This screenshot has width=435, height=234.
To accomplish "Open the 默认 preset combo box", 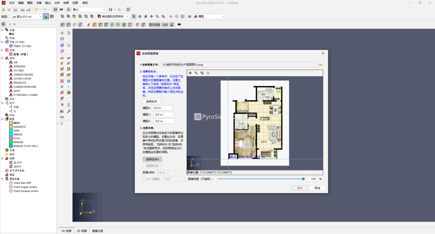I will 89,9.
